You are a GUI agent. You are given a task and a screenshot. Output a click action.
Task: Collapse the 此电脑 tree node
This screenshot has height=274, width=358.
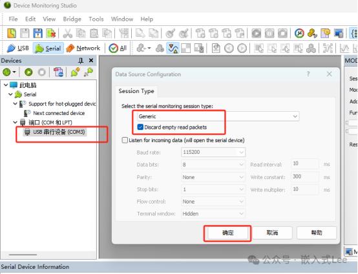point(6,85)
